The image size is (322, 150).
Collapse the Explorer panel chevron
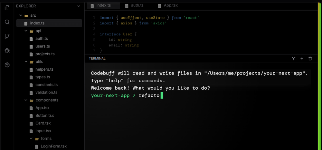(79, 6)
